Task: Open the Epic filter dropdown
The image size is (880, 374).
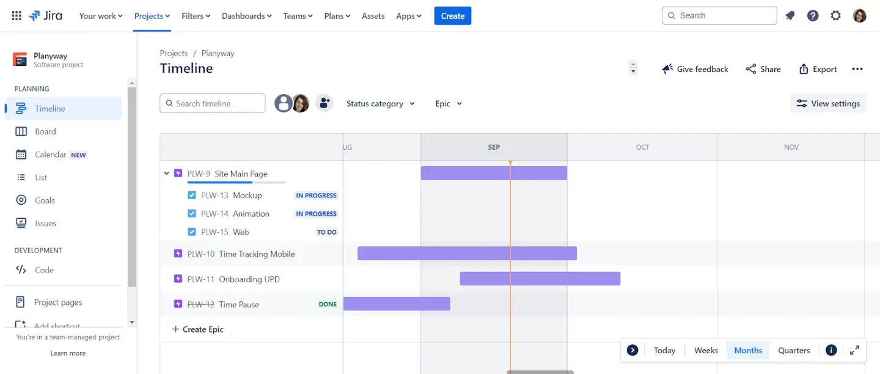Action: coord(447,103)
